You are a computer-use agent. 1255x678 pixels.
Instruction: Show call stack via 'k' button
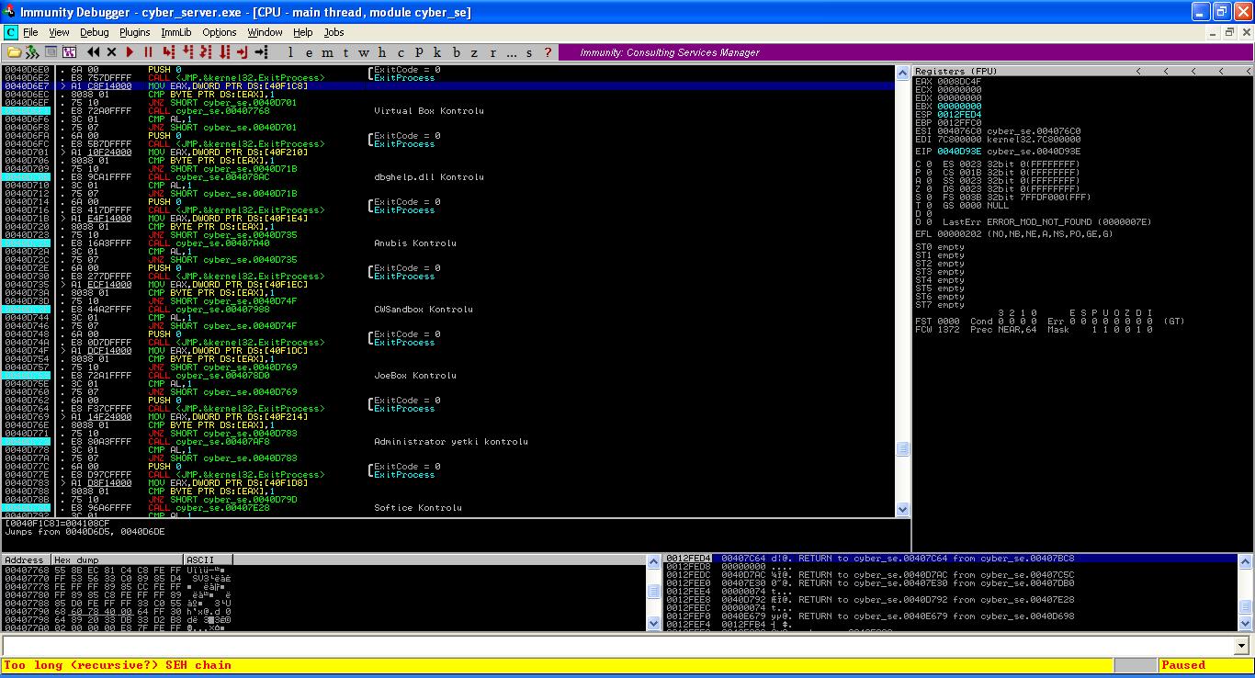[x=437, y=52]
